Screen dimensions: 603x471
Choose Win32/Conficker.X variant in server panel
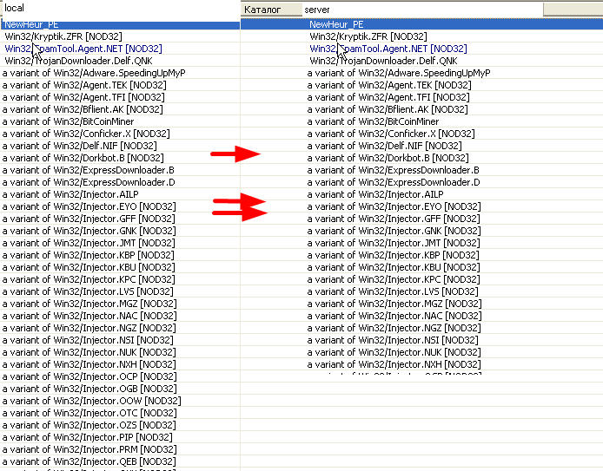pyautogui.click(x=391, y=134)
